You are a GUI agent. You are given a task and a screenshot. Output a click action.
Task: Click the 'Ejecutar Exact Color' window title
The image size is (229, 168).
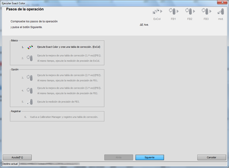[x=13, y=3]
